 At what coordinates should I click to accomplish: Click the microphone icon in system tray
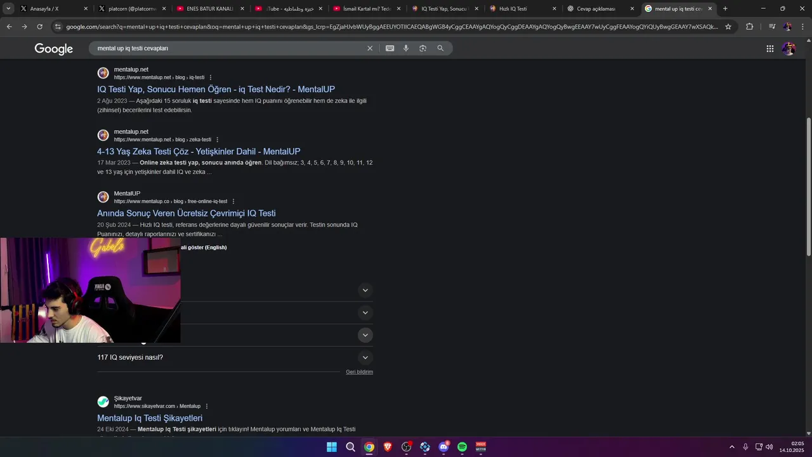[745, 447]
